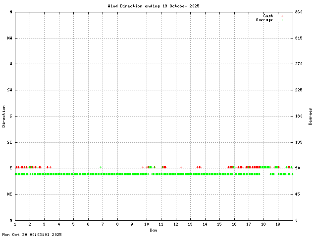
Task: Click the NW direction axis label
Action: [x=10, y=38]
